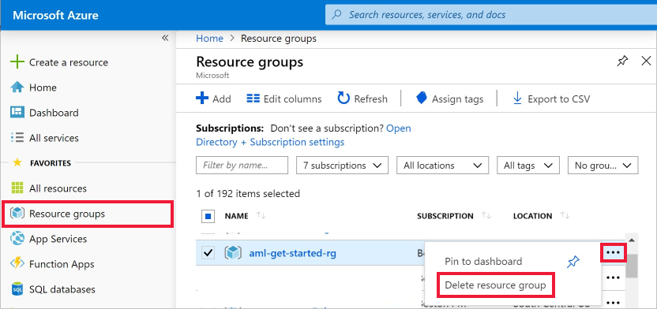This screenshot has width=657, height=309.
Task: Click the Dashboard icon in sidebar
Action: click(x=17, y=113)
